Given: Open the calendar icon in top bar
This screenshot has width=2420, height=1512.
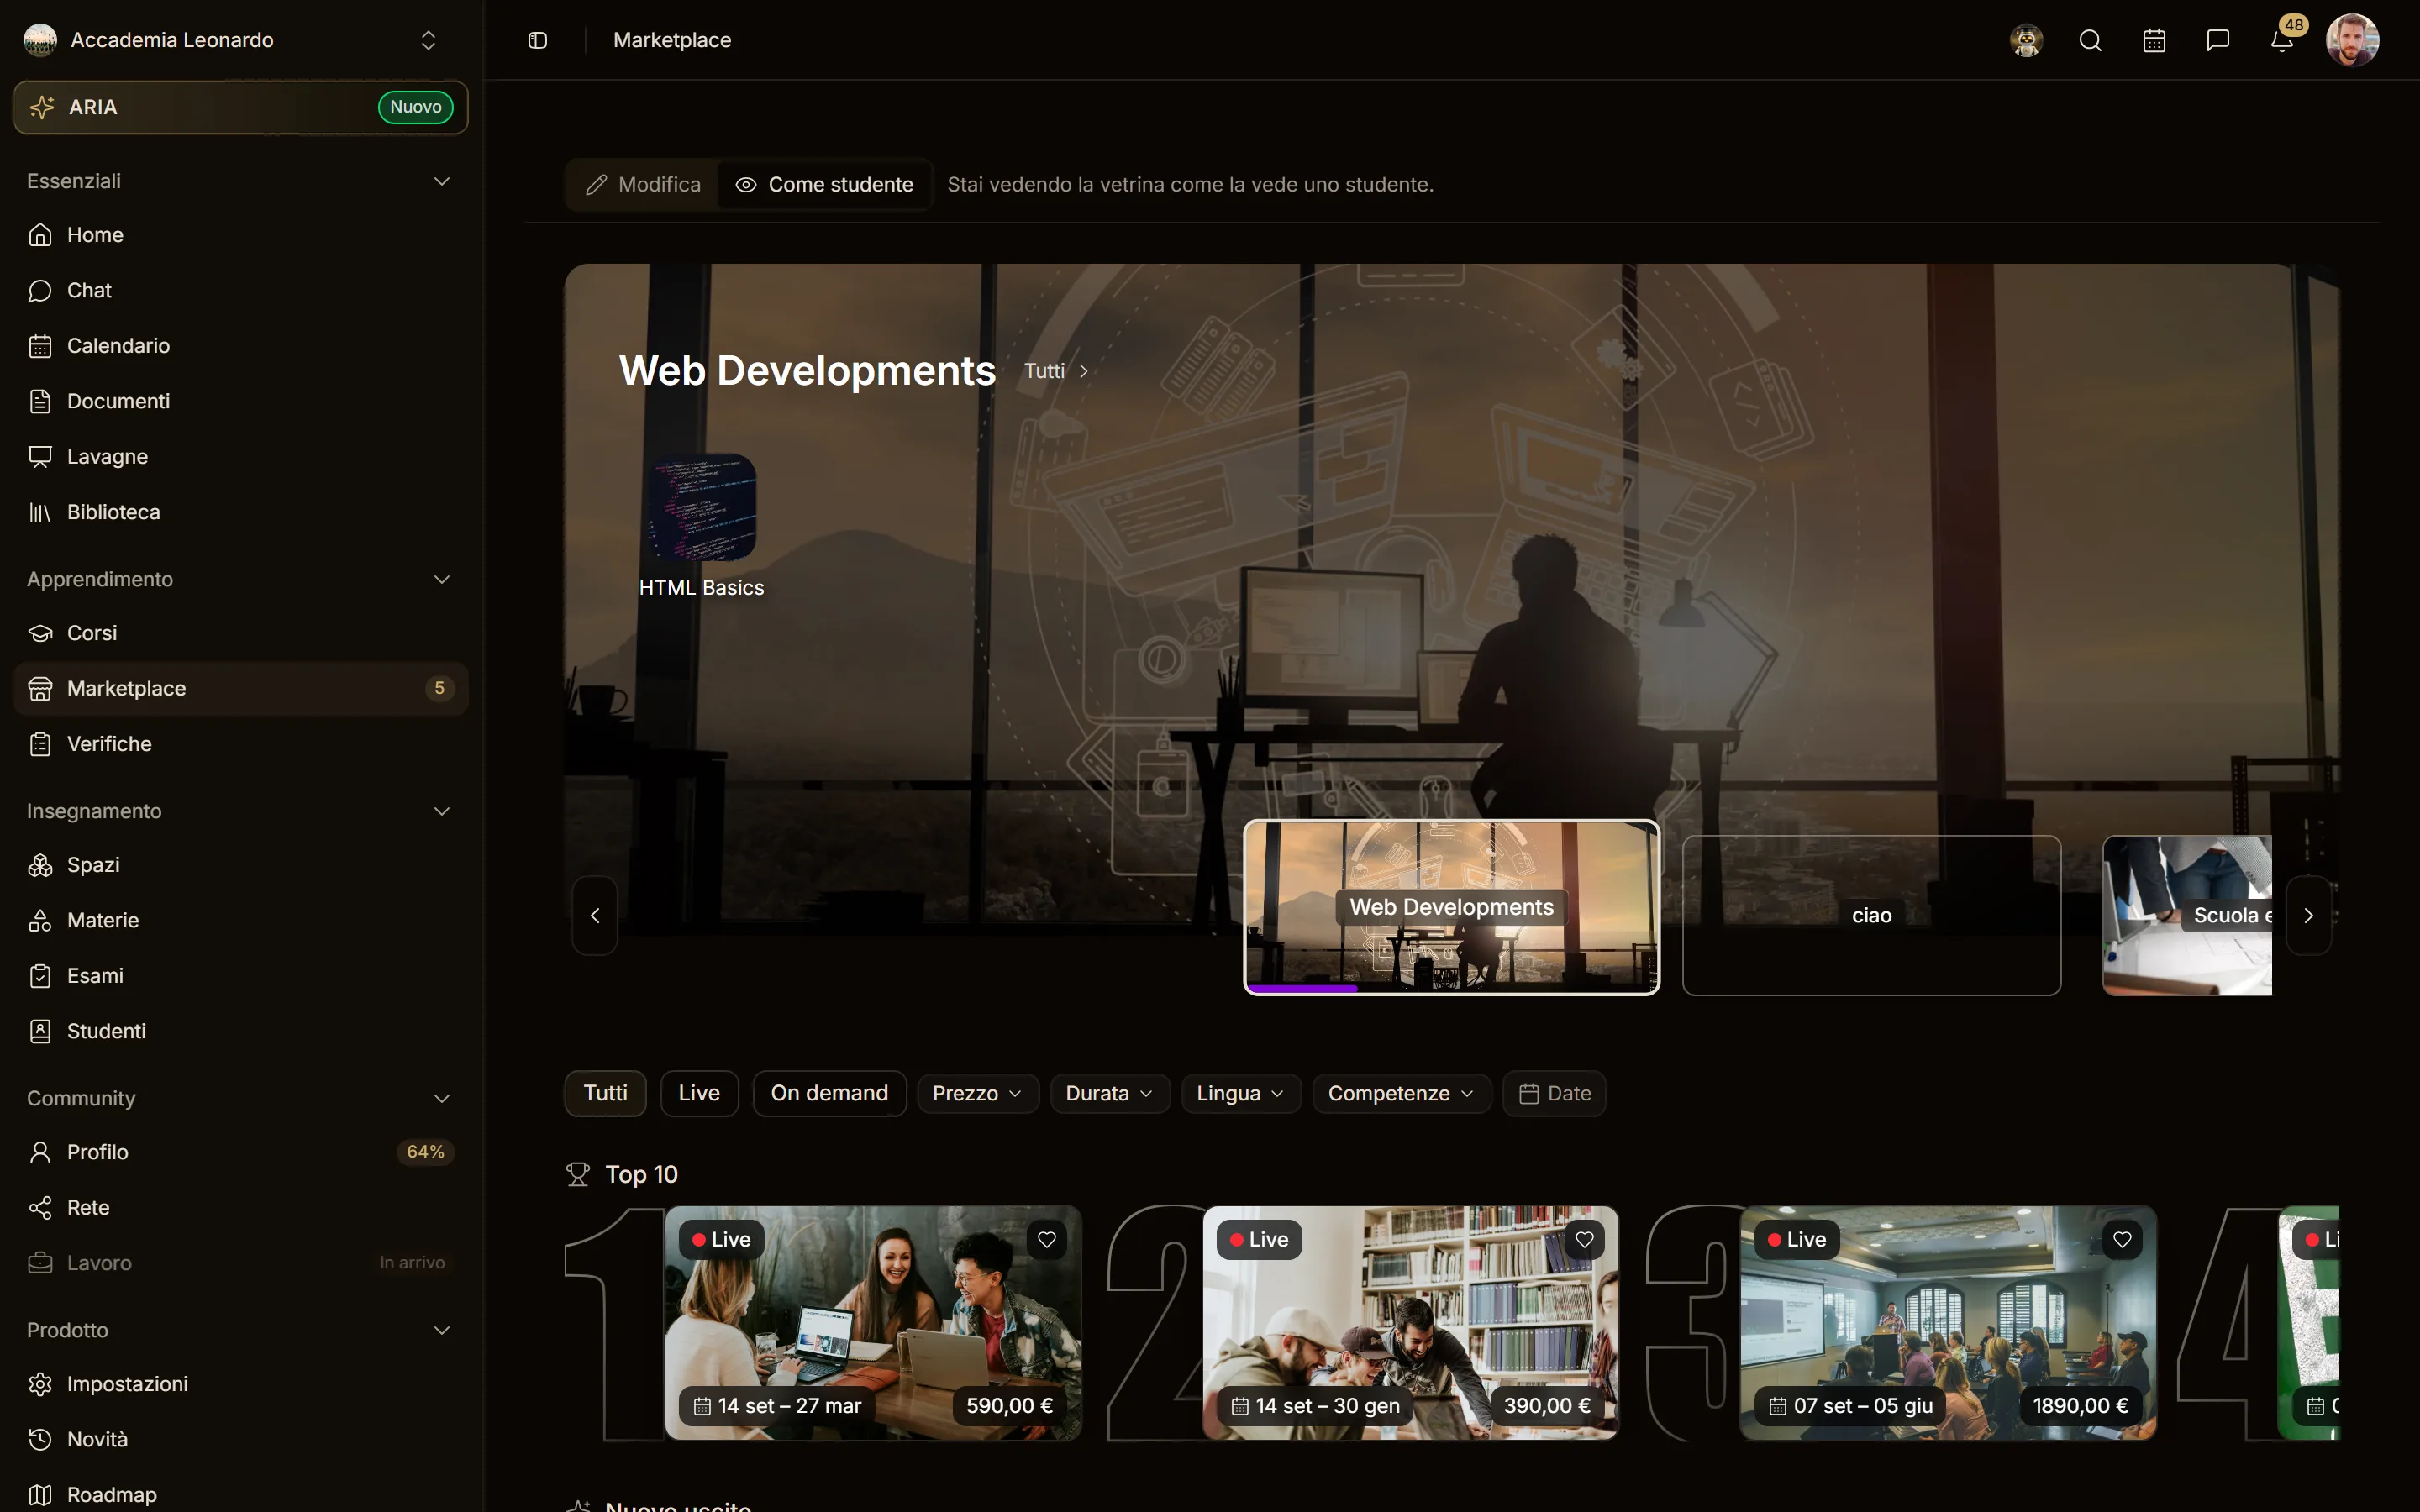Looking at the screenshot, I should coord(2154,40).
